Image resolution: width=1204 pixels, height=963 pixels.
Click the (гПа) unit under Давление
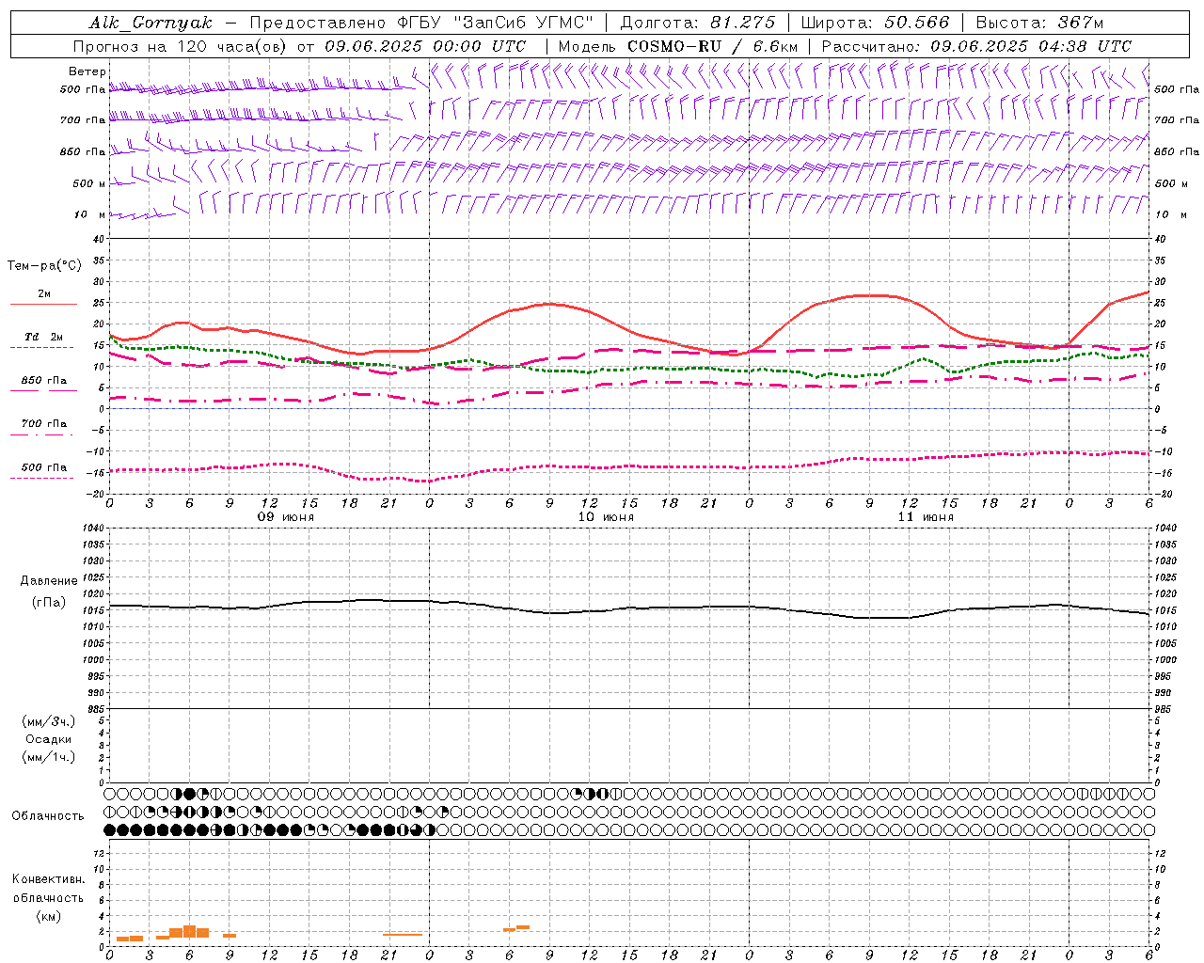(49, 603)
